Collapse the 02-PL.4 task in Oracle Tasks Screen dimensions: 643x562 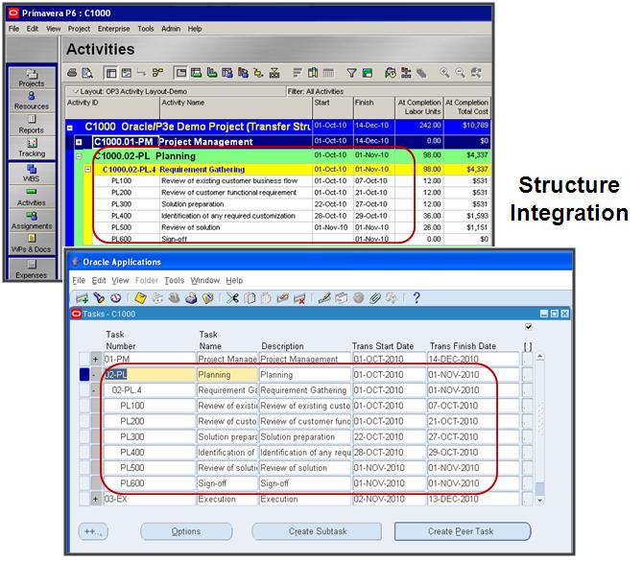[x=96, y=390]
